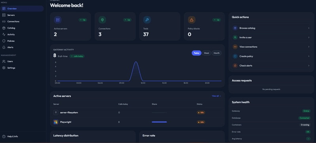This screenshot has height=143, width=316.
Task: Open the Policies menu item
Action: [22, 41]
